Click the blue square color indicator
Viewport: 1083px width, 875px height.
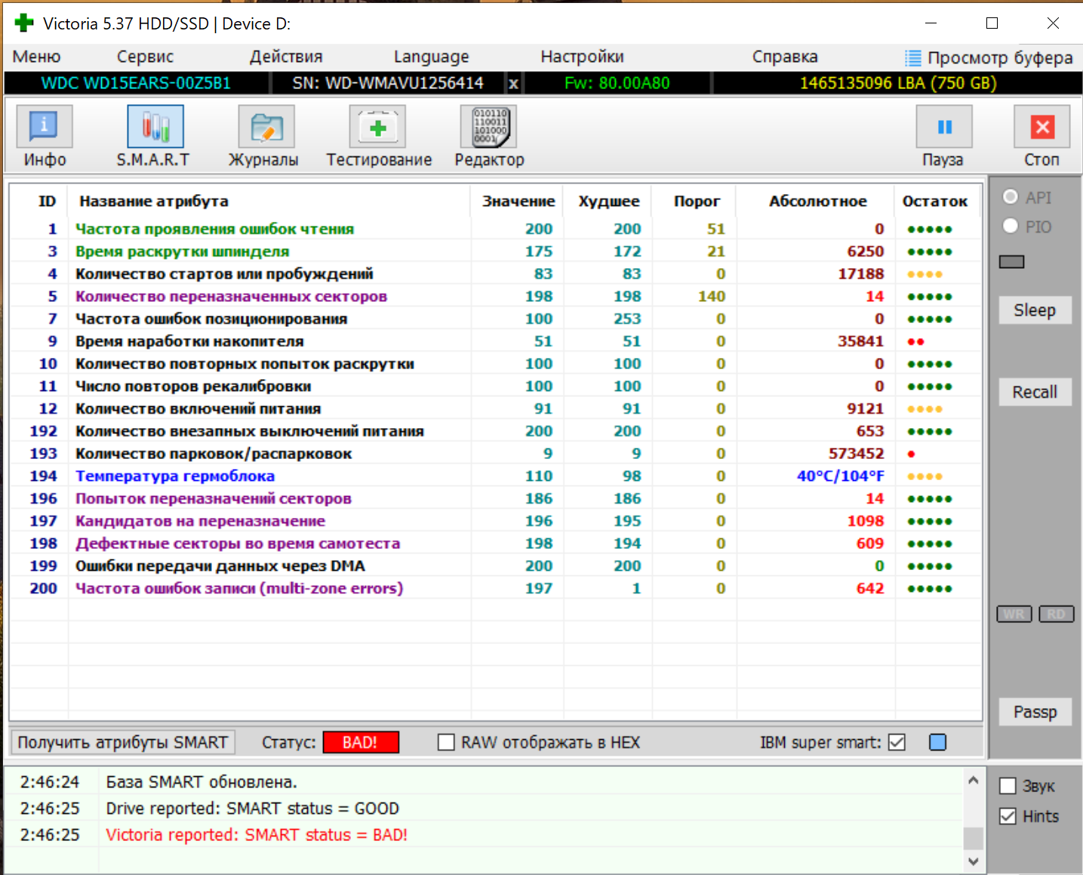pos(937,743)
